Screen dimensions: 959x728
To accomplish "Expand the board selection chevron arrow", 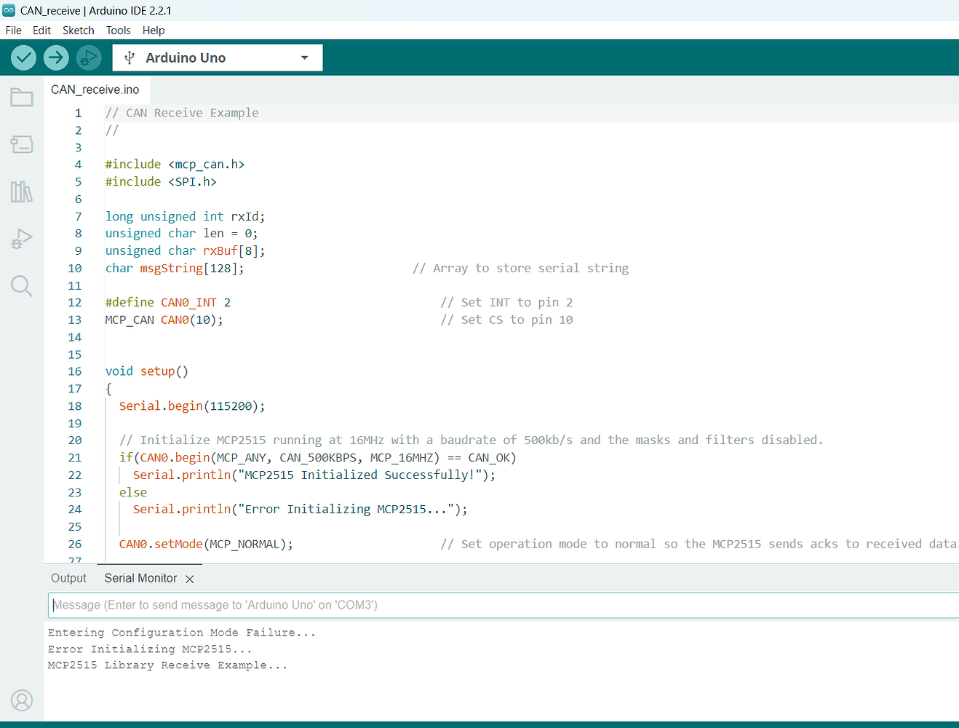I will tap(305, 58).
